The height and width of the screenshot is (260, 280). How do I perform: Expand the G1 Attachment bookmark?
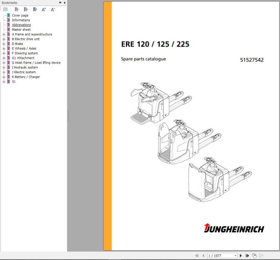pos(4,58)
